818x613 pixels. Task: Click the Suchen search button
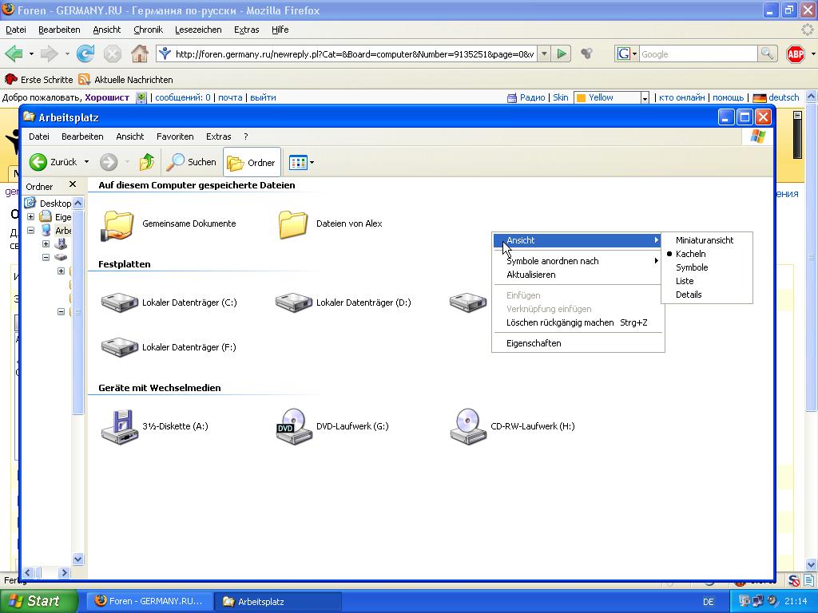[192, 162]
